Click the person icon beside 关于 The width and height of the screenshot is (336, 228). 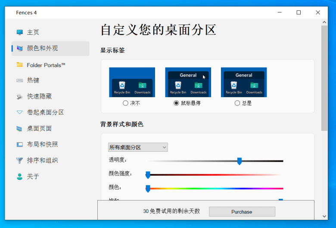pyautogui.click(x=19, y=176)
